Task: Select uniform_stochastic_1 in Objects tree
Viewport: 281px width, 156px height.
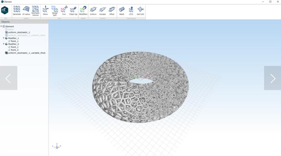Action: (18, 32)
